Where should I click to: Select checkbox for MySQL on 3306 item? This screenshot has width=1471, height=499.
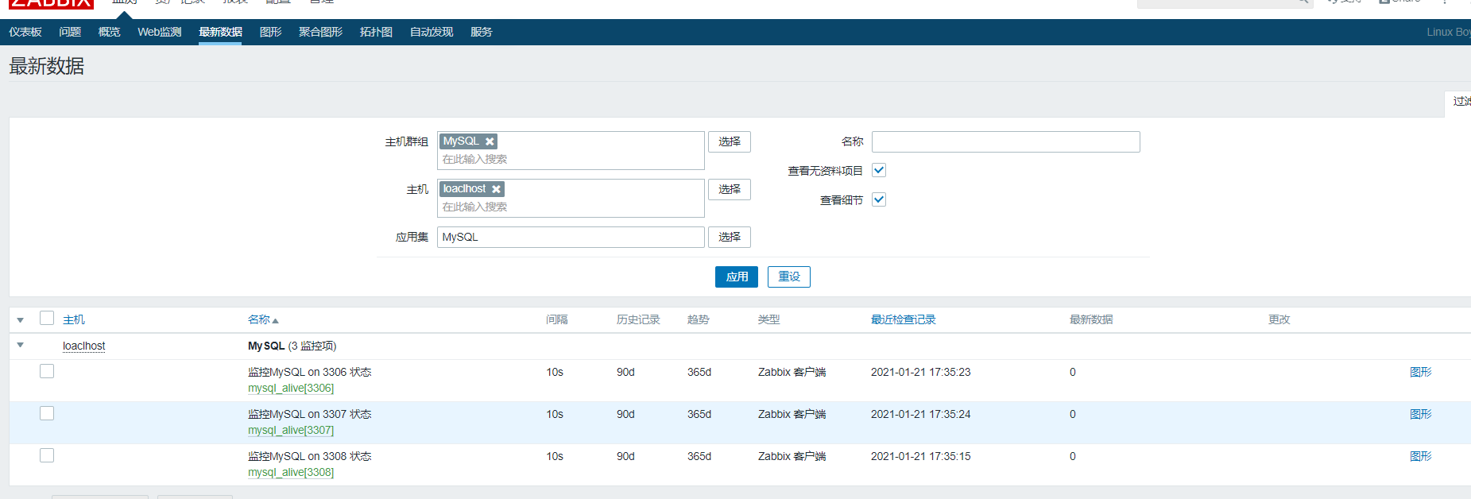click(47, 371)
